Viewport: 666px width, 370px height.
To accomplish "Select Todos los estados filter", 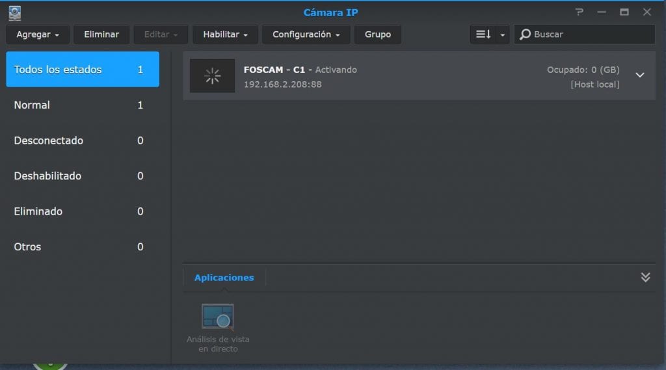I will pos(83,69).
